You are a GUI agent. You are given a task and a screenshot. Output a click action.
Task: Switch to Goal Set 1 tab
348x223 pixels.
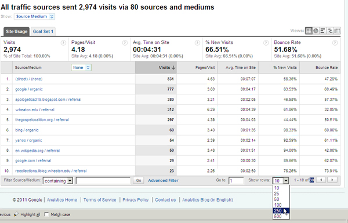[x=43, y=31]
